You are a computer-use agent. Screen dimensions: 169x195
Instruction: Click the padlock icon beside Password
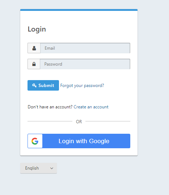point(34,64)
